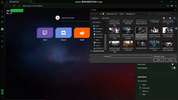Take snapshot with camera icon
The height and width of the screenshot is (100, 178).
(168, 6)
